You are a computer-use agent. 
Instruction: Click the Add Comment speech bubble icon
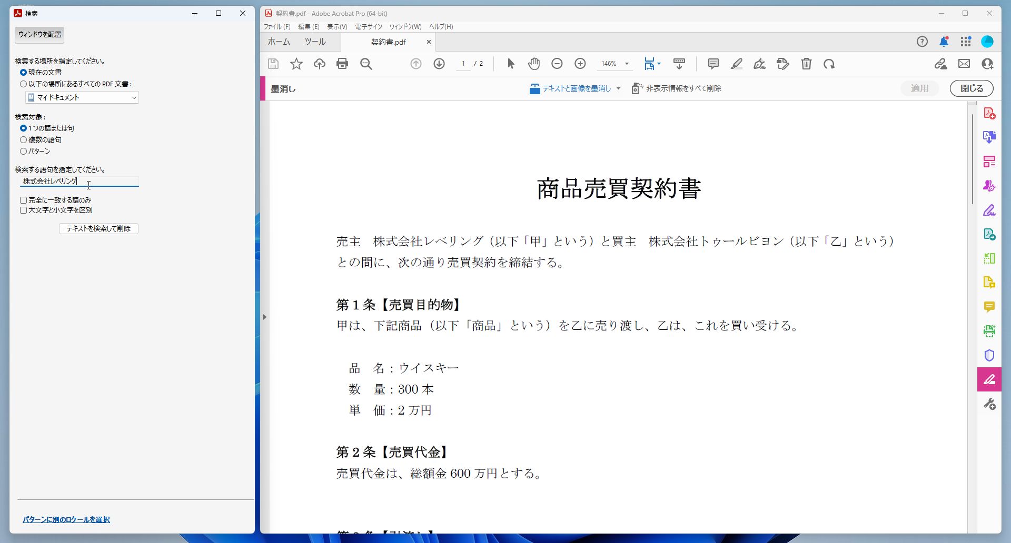(712, 64)
